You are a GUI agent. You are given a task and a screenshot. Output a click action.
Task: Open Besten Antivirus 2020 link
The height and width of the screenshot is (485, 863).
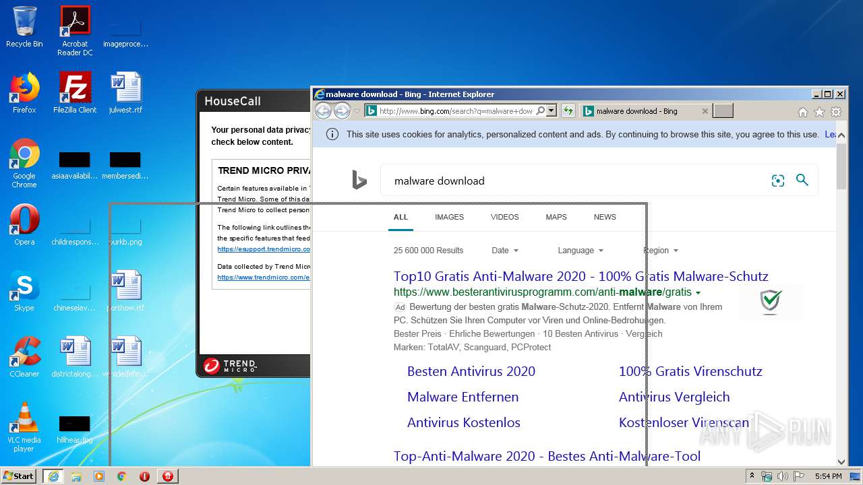pyautogui.click(x=471, y=371)
